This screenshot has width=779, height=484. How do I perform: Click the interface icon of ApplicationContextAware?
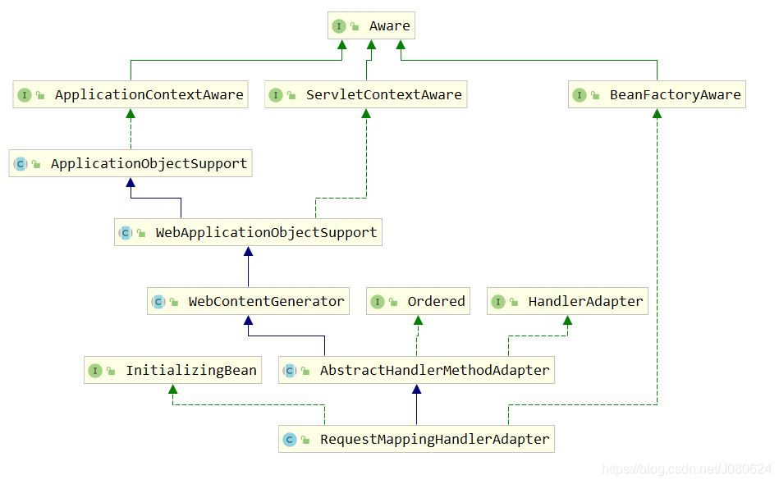click(24, 95)
